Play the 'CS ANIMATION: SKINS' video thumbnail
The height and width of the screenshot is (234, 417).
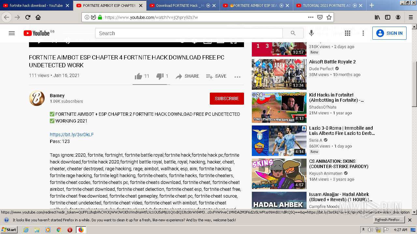coord(279,174)
